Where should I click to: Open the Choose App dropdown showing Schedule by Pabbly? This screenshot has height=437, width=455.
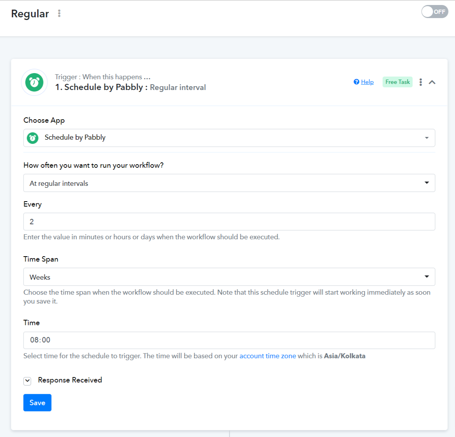(229, 138)
